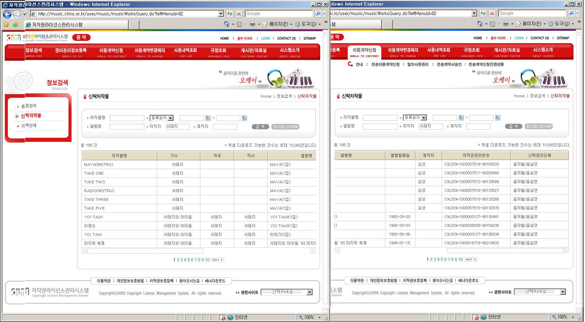Open 권리관리정보등록 in left window navigation
This screenshot has width=585, height=322.
71,52
